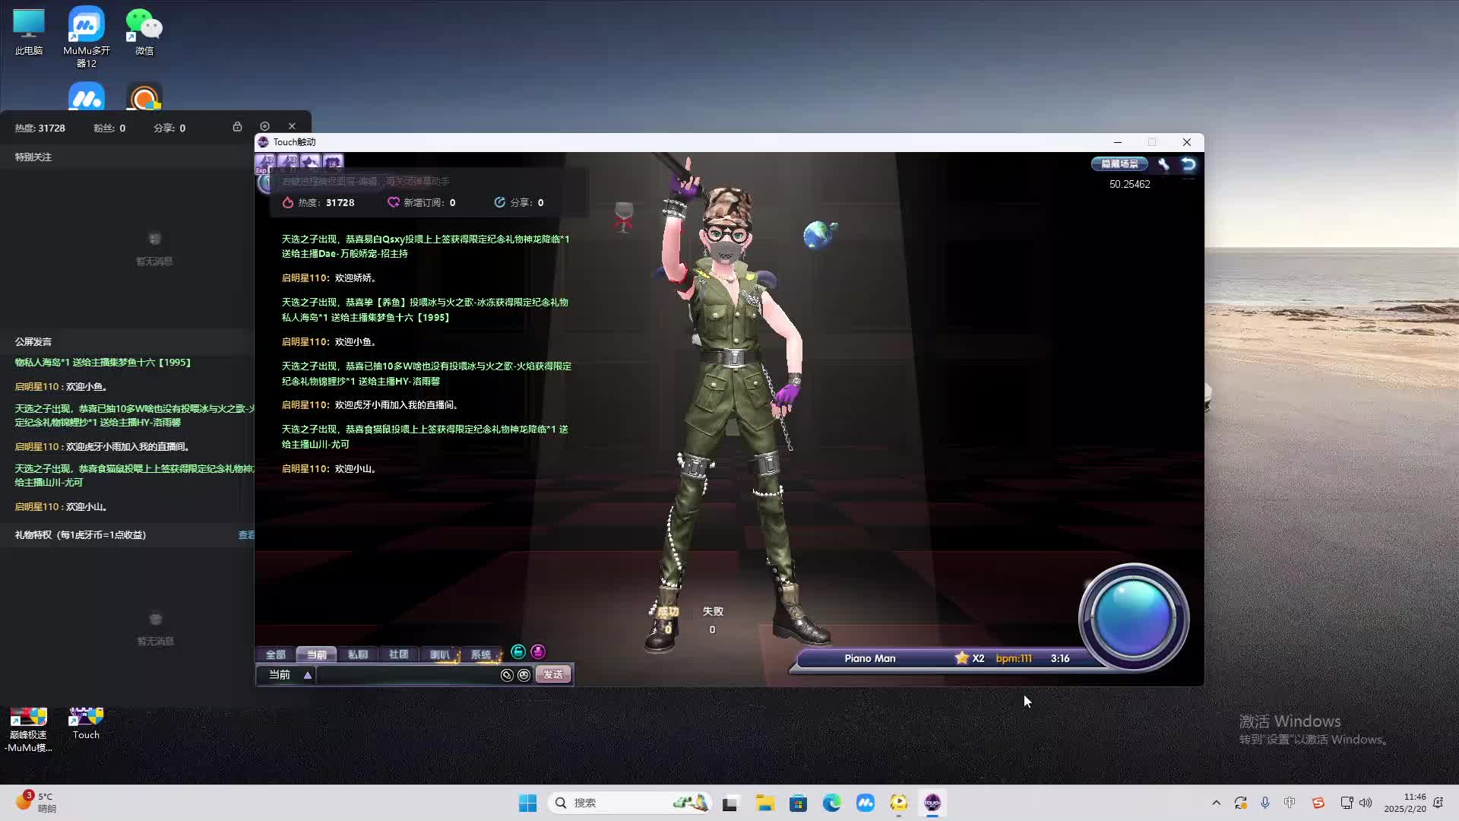
Task: Show hidden system tray icons chevron
Action: point(1216,803)
